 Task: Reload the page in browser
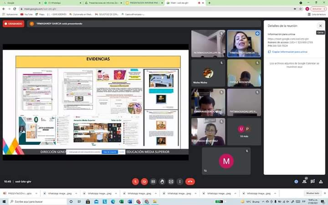15,9
